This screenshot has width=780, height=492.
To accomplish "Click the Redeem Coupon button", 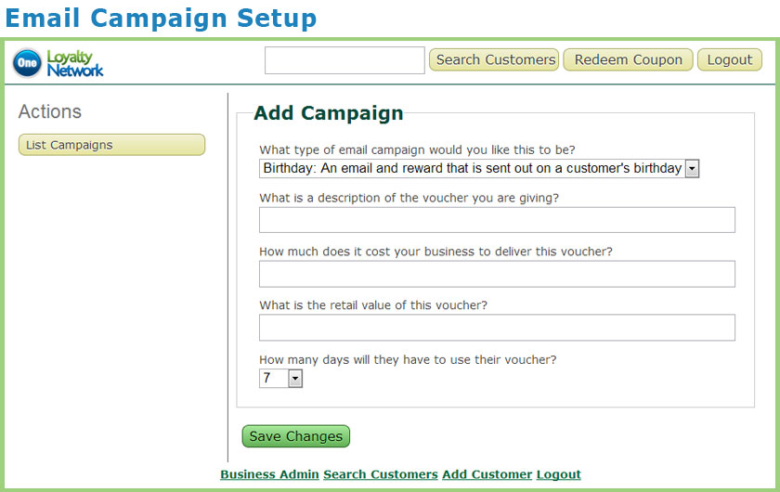I will [x=628, y=59].
